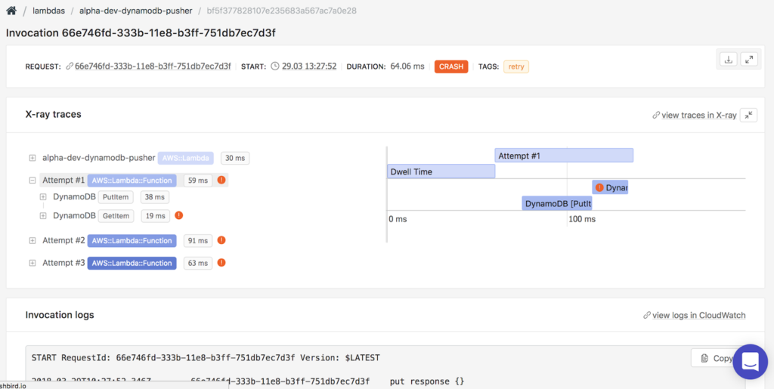Expand the Attempt #2 trace row

[x=33, y=240]
